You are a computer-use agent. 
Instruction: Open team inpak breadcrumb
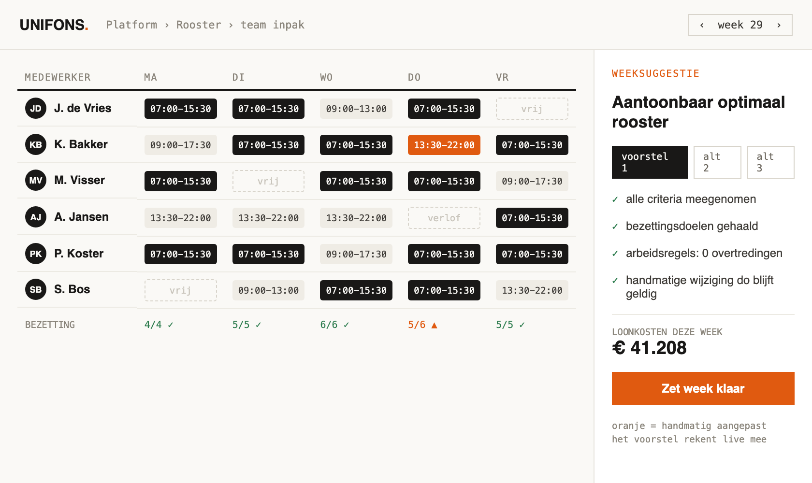(x=273, y=25)
